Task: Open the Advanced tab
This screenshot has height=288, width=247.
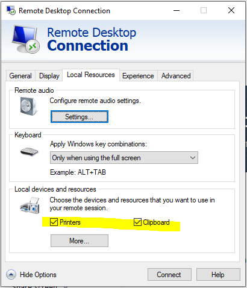Action: coord(176,76)
